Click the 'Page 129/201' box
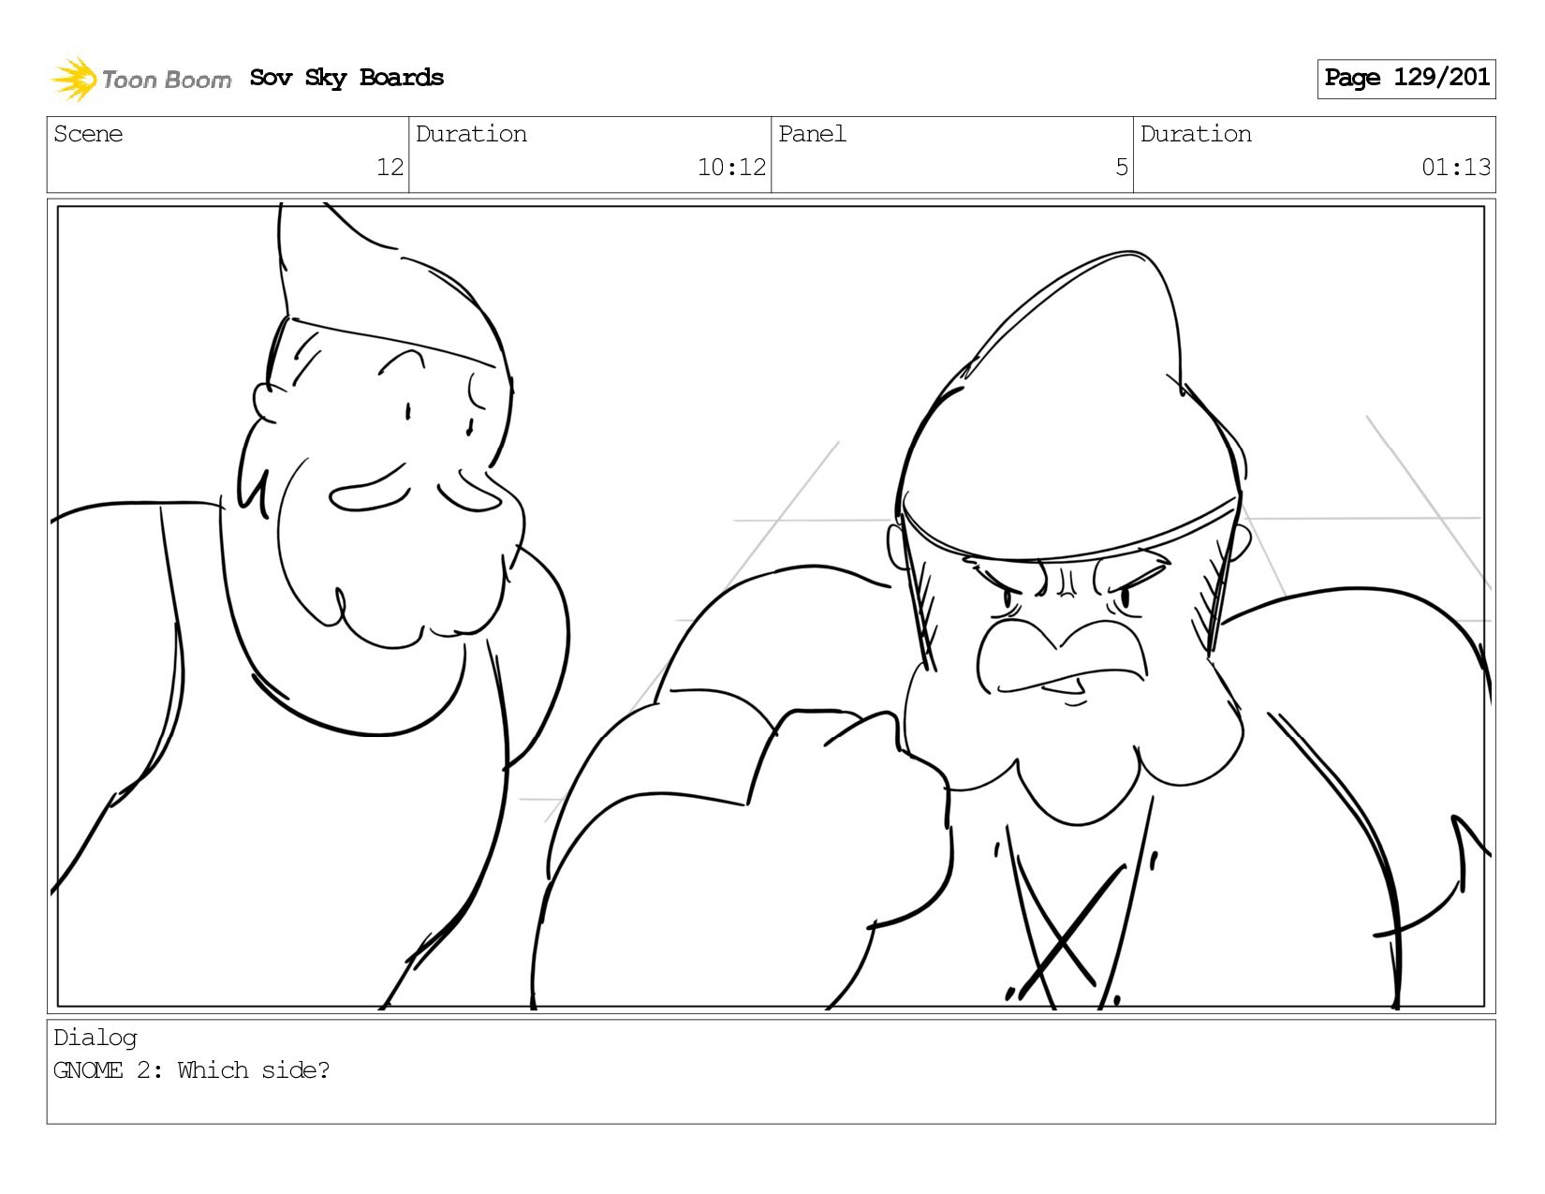 point(1406,79)
